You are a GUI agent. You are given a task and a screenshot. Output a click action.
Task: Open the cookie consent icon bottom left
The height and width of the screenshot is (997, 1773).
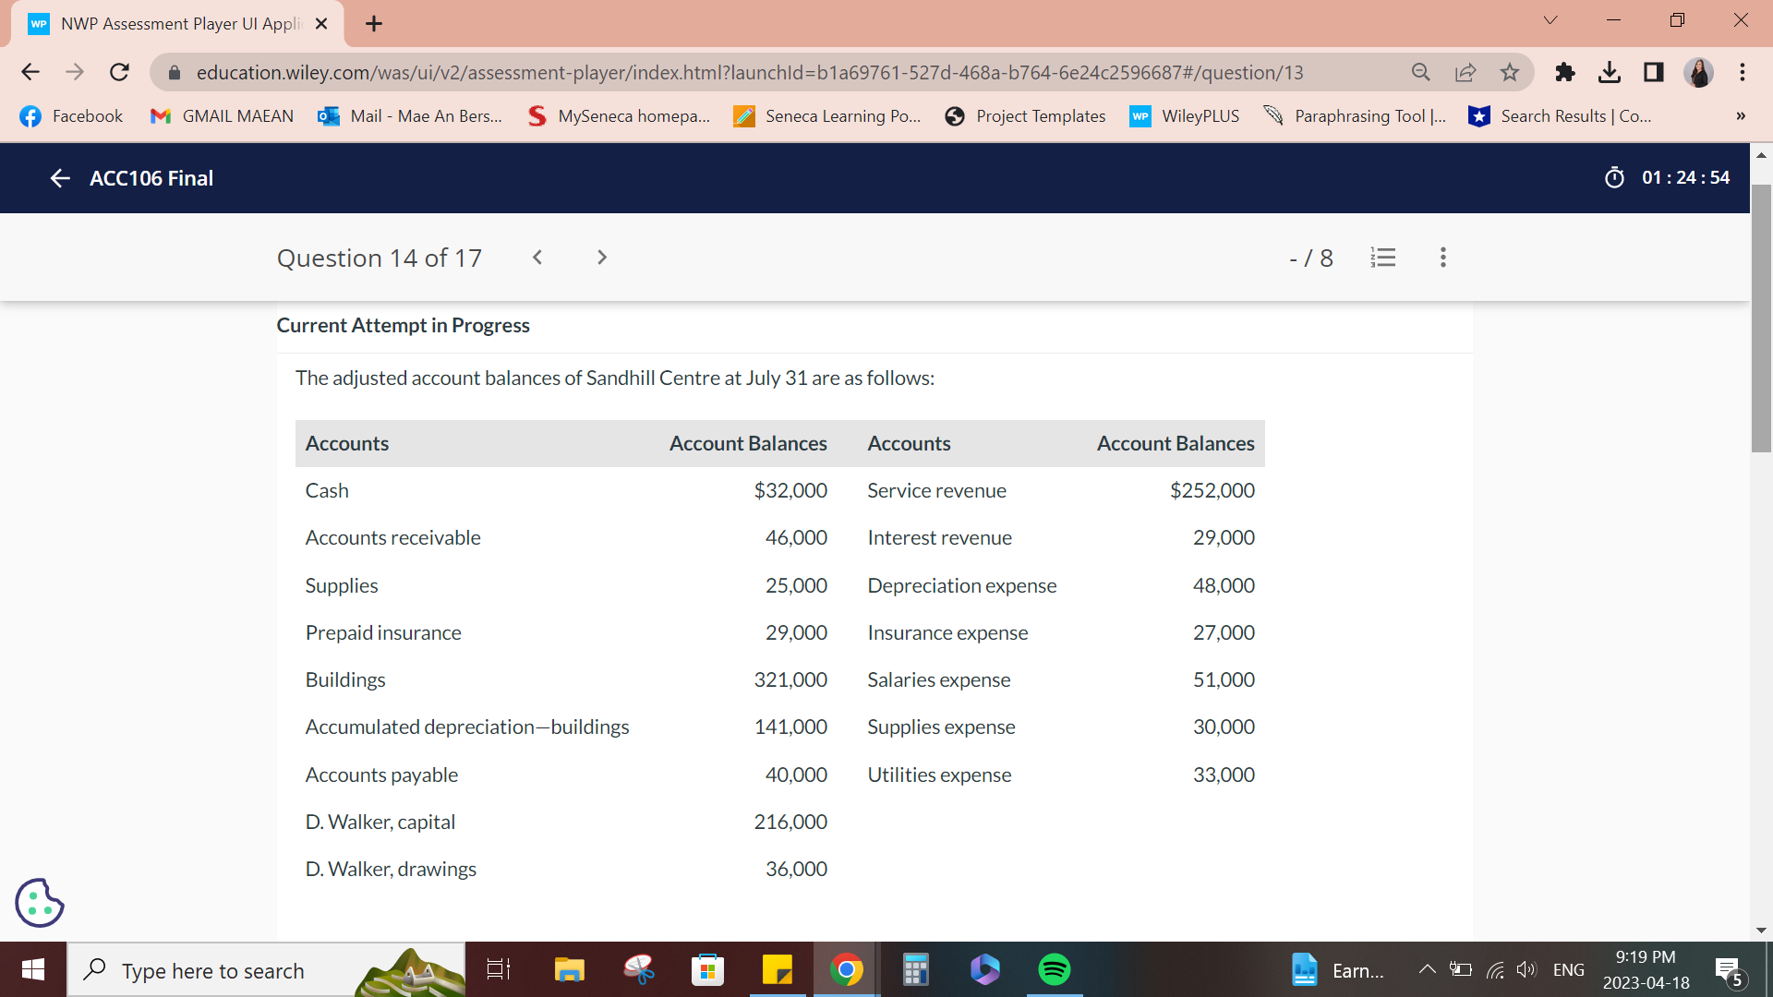(39, 902)
